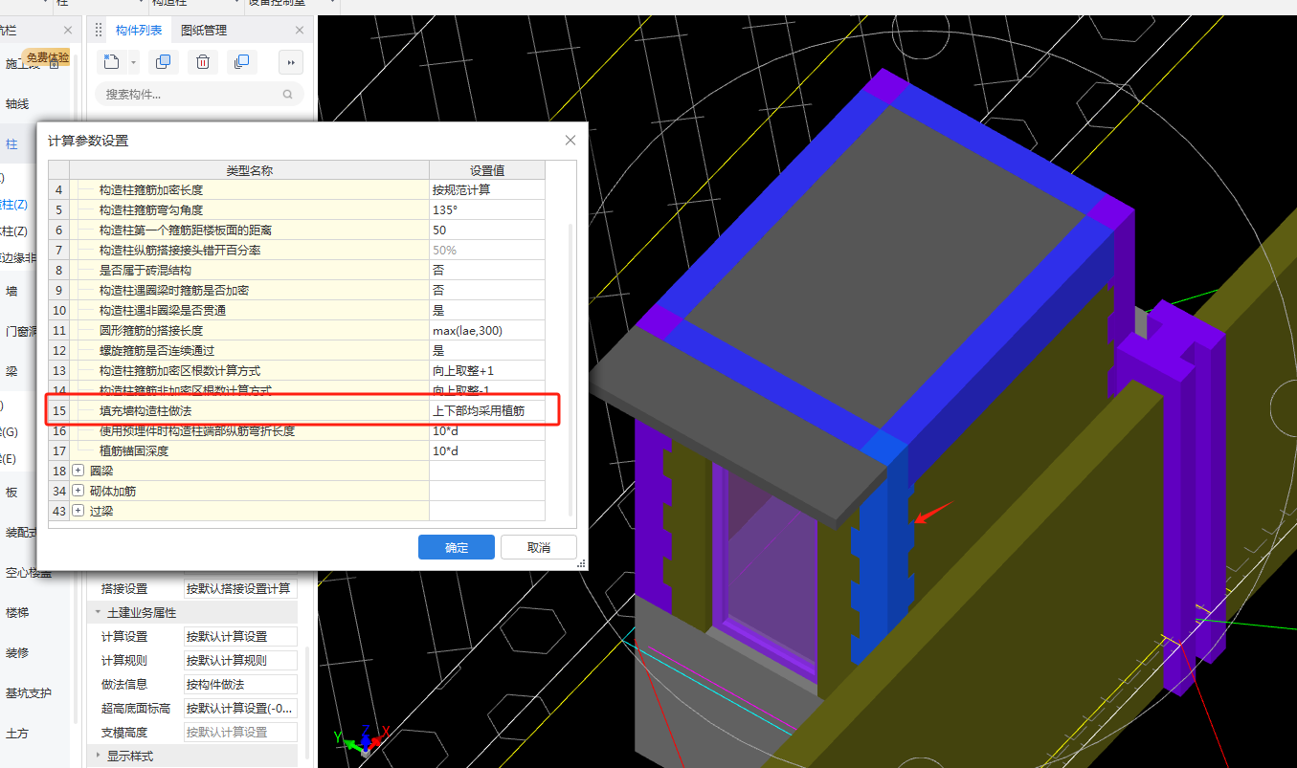The height and width of the screenshot is (768, 1297).
Task: Click the value 50 for first stirrup distance
Action: (x=487, y=230)
